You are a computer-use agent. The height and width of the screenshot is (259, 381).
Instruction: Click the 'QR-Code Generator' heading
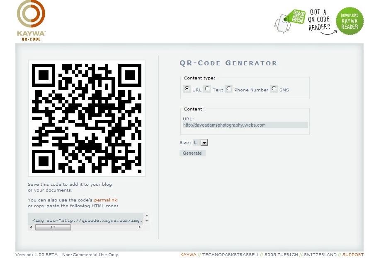pos(228,63)
